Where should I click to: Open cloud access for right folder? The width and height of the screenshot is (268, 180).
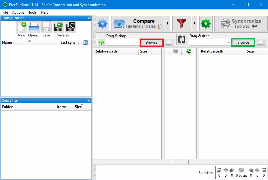pyautogui.click(x=260, y=42)
